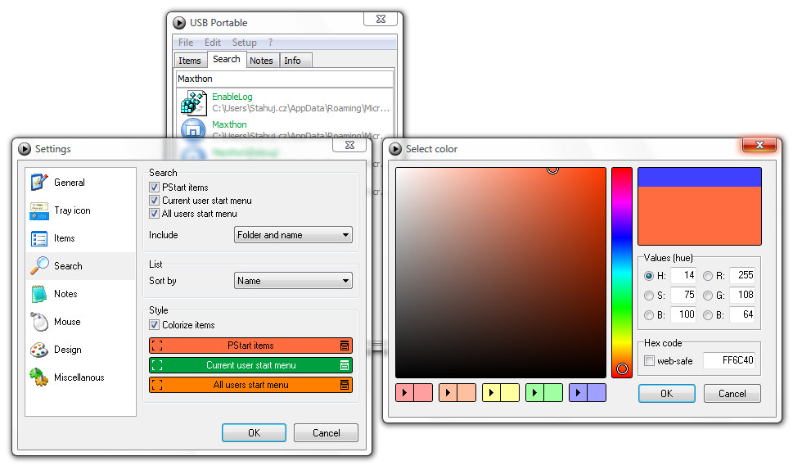Click inside the saturation-brightness color square
This screenshot has width=793, height=470.
click(x=501, y=273)
